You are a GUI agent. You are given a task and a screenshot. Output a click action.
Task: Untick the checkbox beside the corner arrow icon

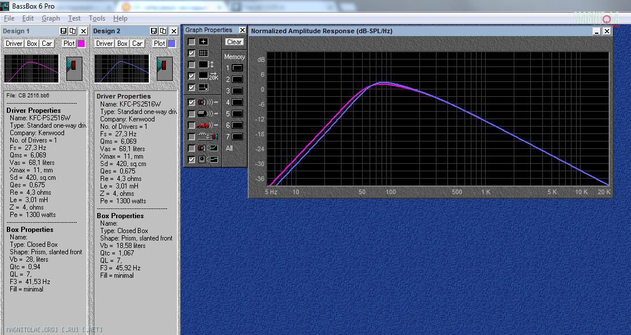pos(192,88)
